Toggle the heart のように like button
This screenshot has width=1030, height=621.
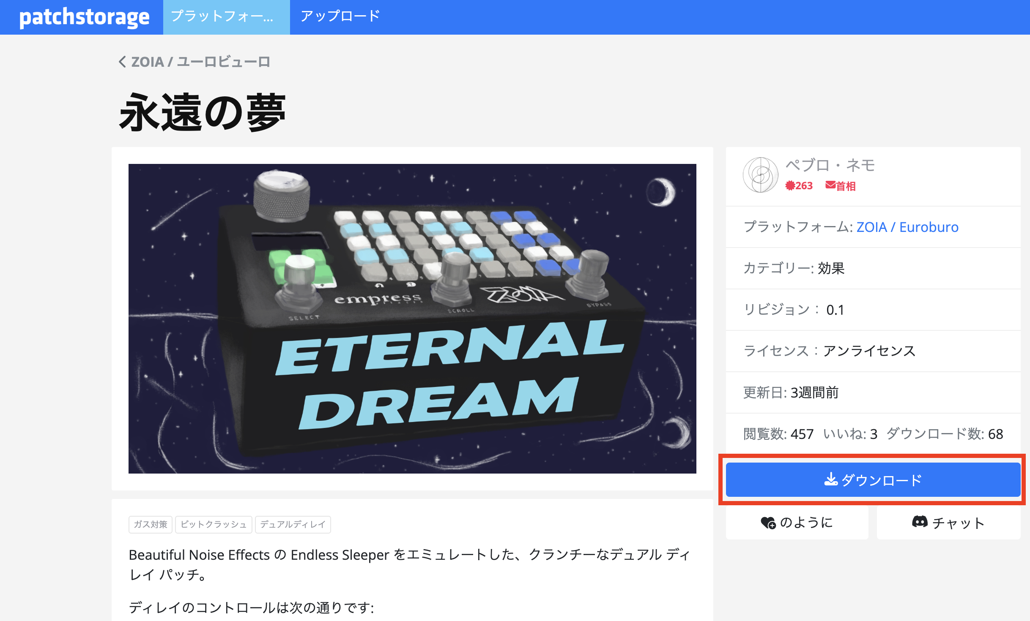click(797, 523)
